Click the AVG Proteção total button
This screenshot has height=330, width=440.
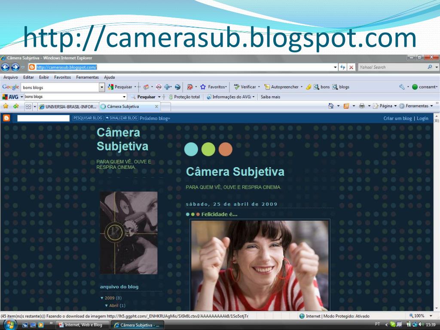coord(184,97)
